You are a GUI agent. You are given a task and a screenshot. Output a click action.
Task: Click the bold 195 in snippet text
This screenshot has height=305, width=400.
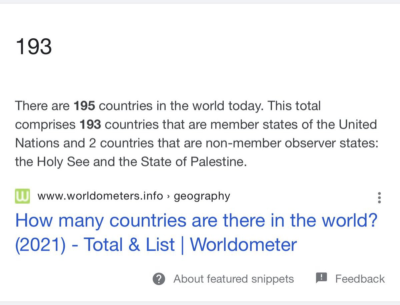coord(85,106)
